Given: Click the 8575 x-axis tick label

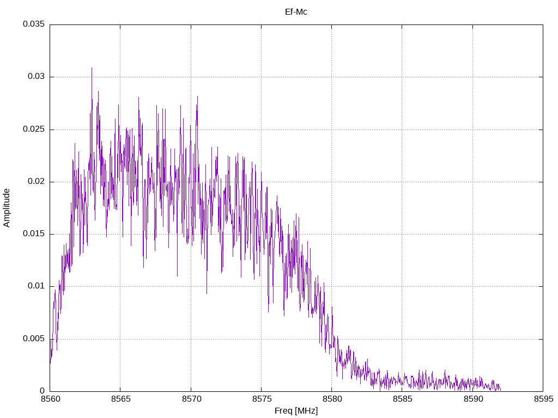Looking at the screenshot, I should 261,399.
